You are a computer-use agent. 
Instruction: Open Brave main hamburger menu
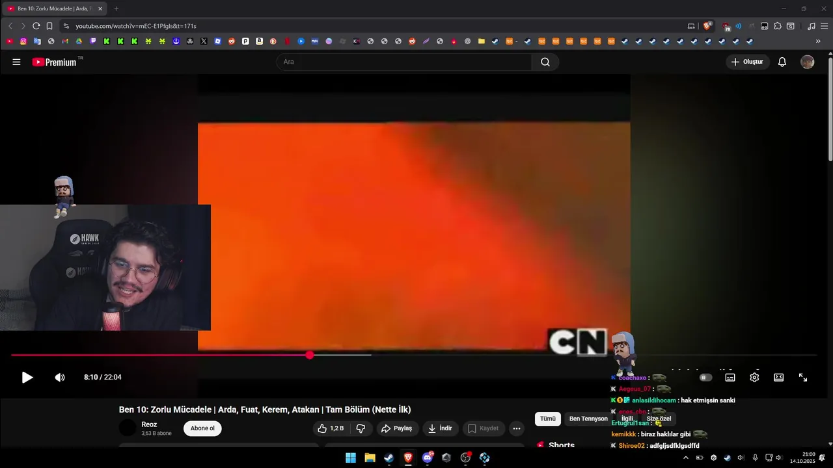[825, 26]
